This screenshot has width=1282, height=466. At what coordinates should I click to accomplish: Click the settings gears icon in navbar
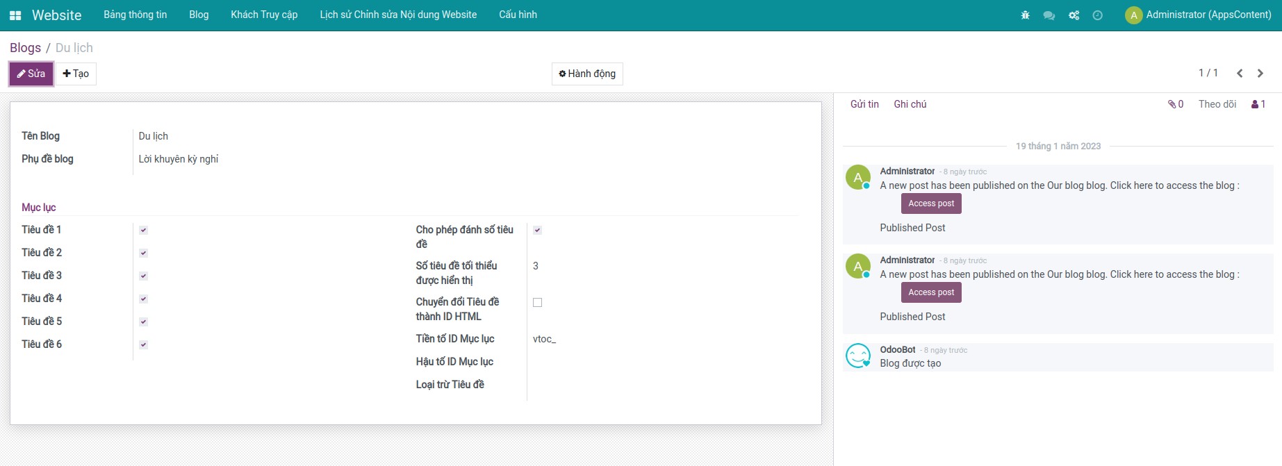(1074, 15)
